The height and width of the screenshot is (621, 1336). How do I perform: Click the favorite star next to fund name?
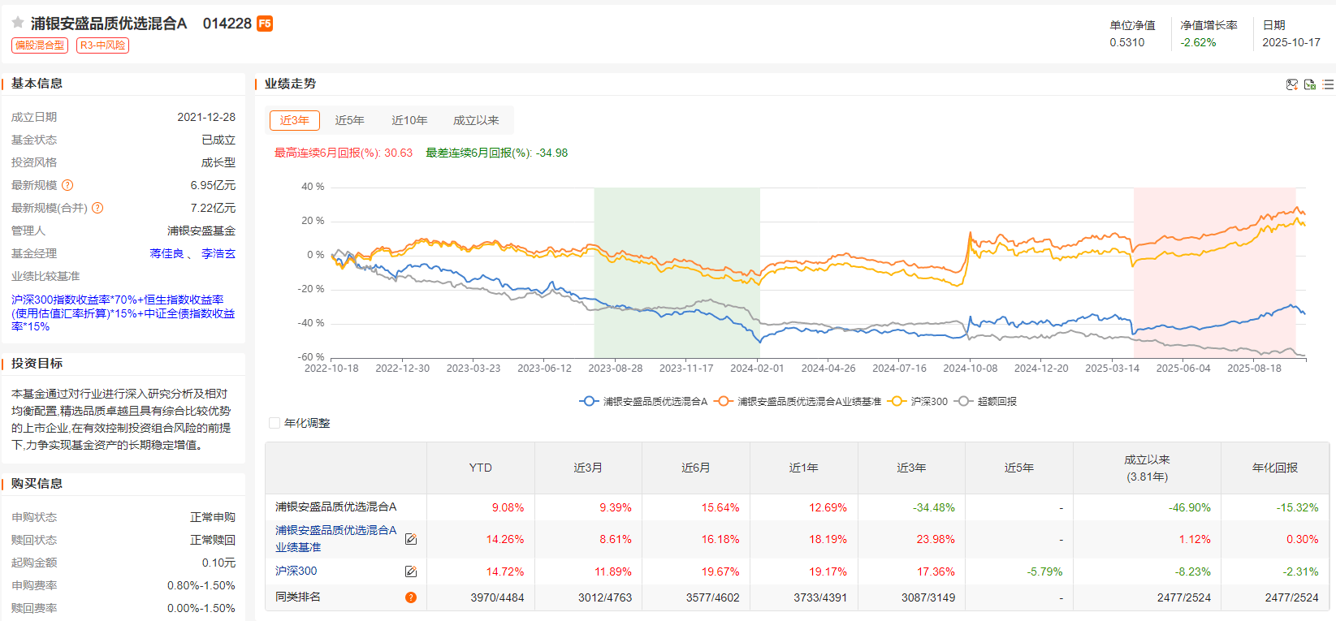coord(18,23)
